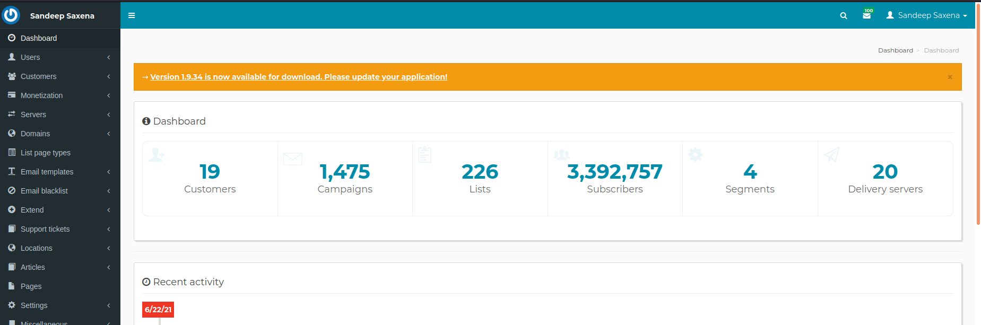981x325 pixels.
Task: Click the Articles book icon
Action: 12,267
